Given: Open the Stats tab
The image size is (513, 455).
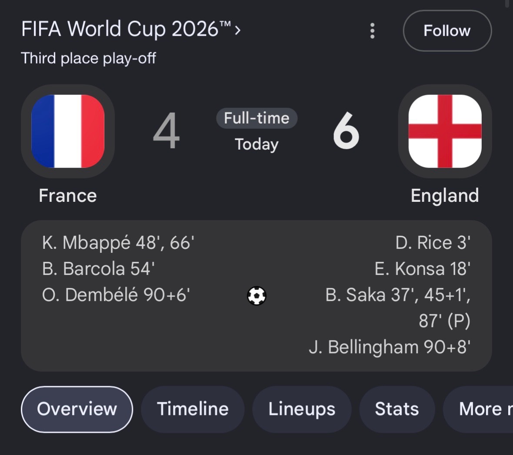Looking at the screenshot, I should tap(397, 409).
